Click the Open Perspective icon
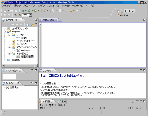Image resolution: width=148 pixels, height=116 pixels. [118, 11]
